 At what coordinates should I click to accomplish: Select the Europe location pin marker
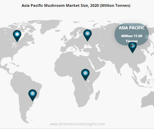(x=88, y=35)
